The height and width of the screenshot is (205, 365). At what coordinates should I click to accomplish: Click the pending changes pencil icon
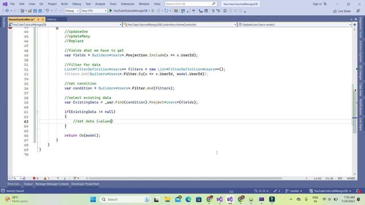coord(277,191)
